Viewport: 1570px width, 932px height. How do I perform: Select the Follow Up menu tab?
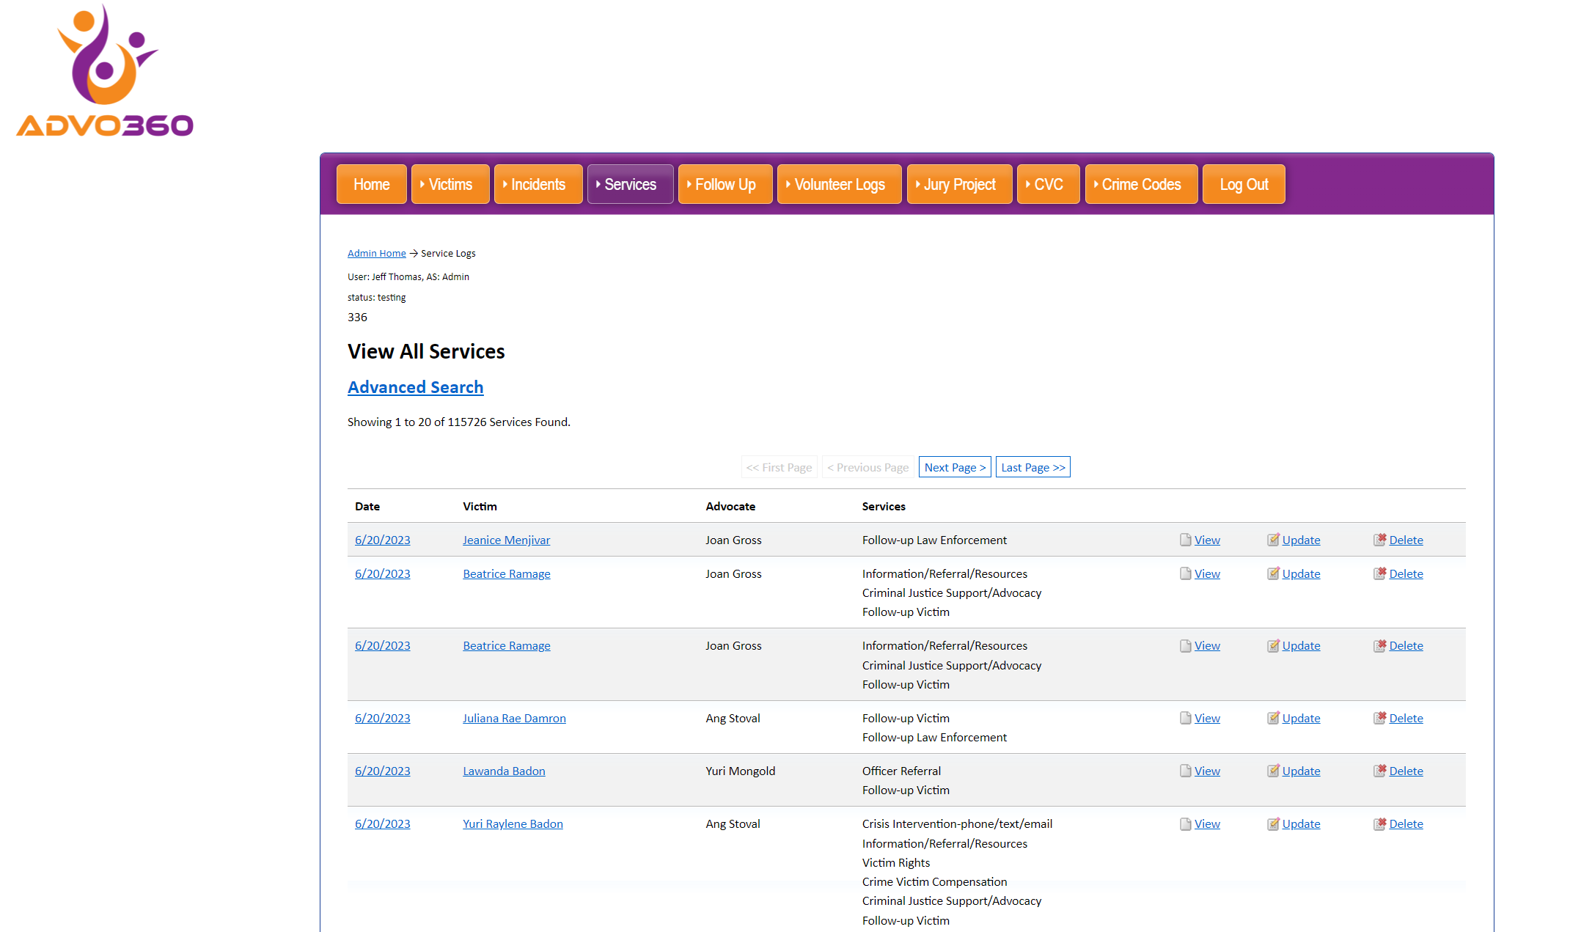(x=722, y=184)
